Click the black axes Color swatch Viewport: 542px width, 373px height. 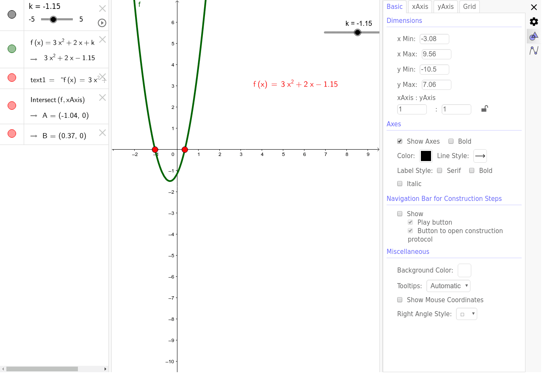pos(426,156)
